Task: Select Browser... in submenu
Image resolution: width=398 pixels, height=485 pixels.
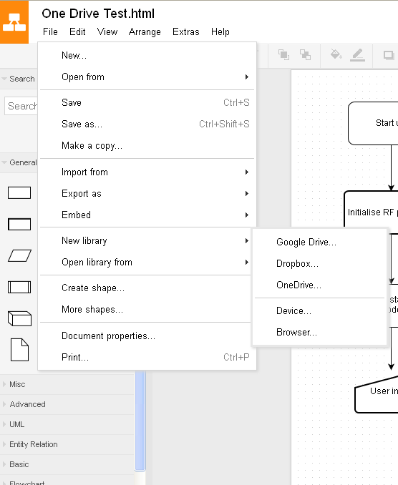Action: (320, 332)
